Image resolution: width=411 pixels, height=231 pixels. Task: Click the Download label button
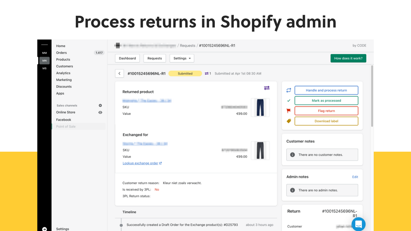coord(326,121)
